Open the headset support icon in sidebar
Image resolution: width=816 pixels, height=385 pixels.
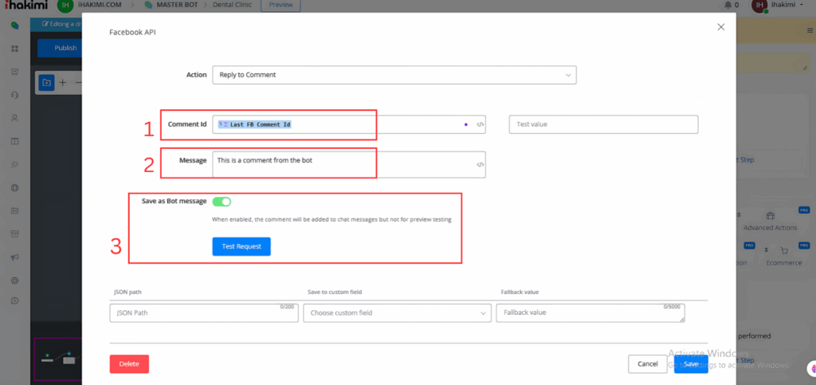pos(14,95)
